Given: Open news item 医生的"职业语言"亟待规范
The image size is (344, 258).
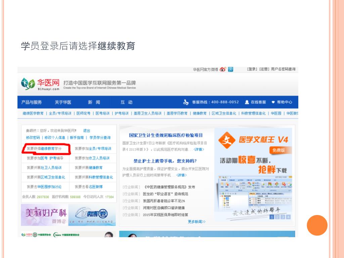Looking at the screenshot, I should tap(165, 194).
